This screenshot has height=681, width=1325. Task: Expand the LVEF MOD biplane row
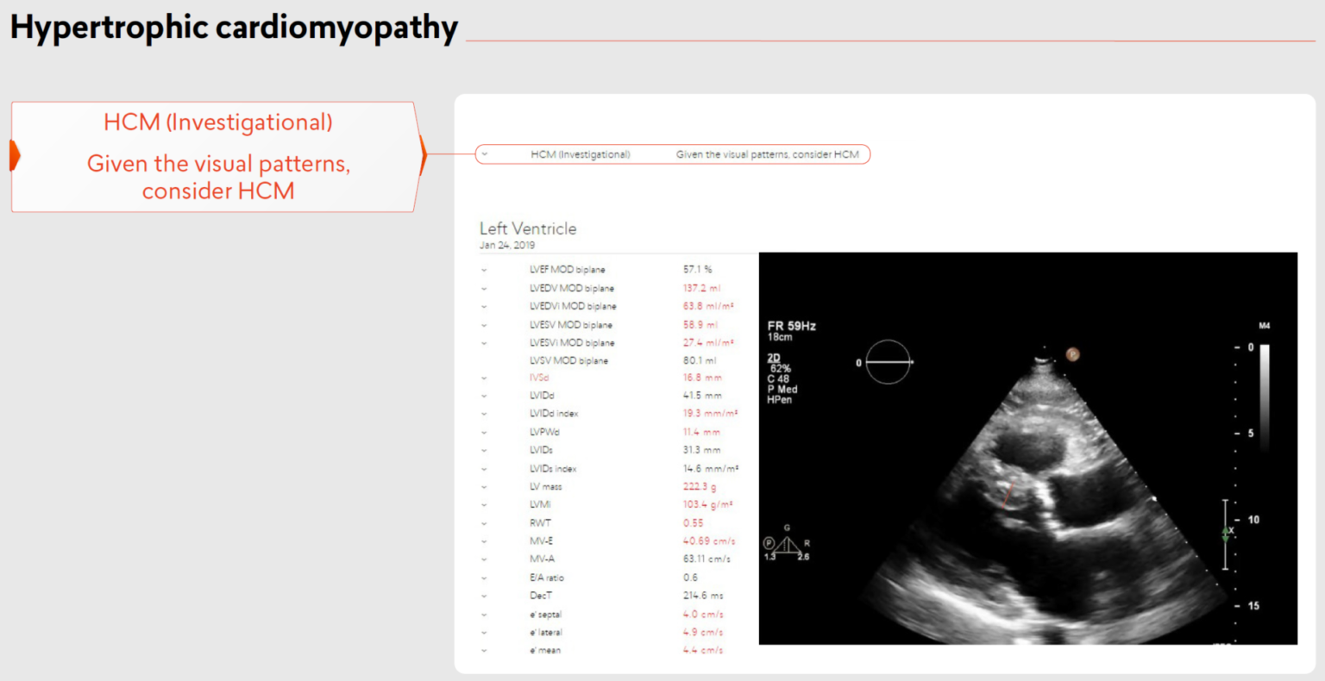point(484,270)
